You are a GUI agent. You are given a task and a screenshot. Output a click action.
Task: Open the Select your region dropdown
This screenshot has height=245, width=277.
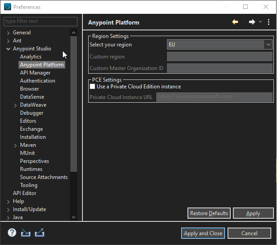[220, 45]
